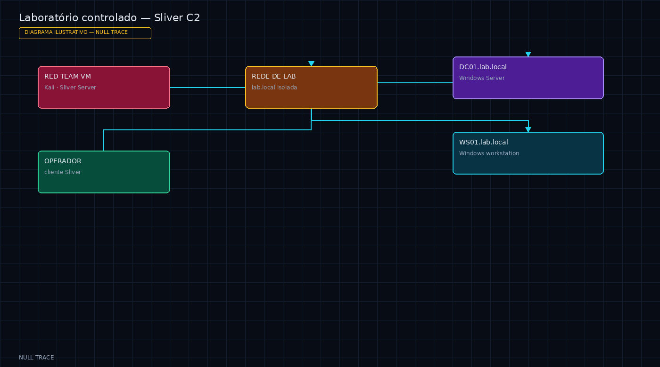Click the Windows workstation subtitle
660x367 pixels.
(489, 153)
